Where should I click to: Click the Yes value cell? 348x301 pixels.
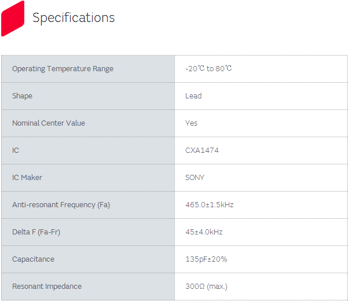[191, 123]
